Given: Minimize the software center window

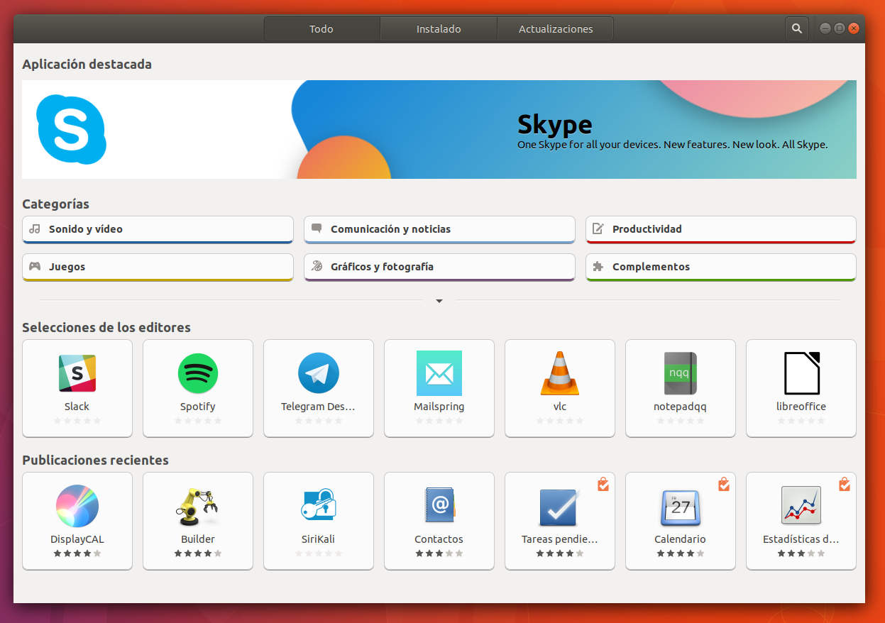Looking at the screenshot, I should (825, 28).
